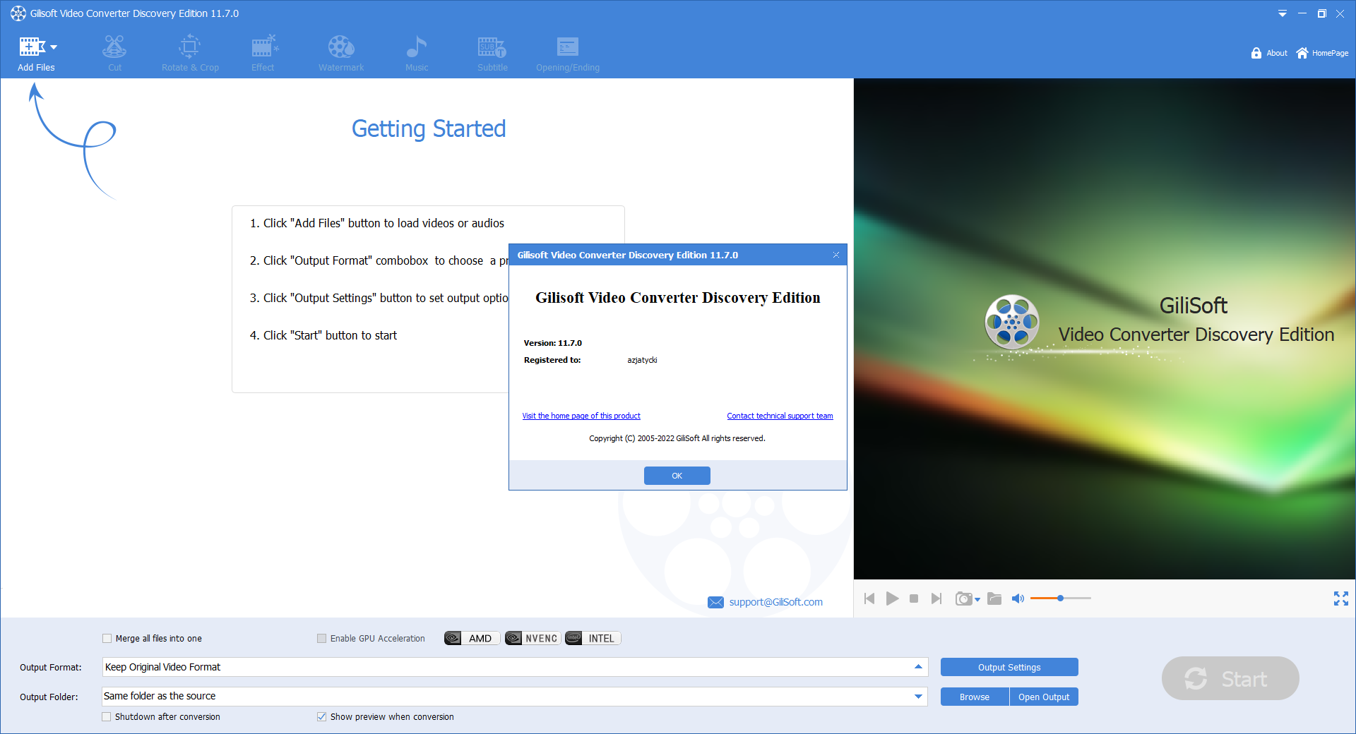Select the INTEL GPU option

tap(593, 639)
